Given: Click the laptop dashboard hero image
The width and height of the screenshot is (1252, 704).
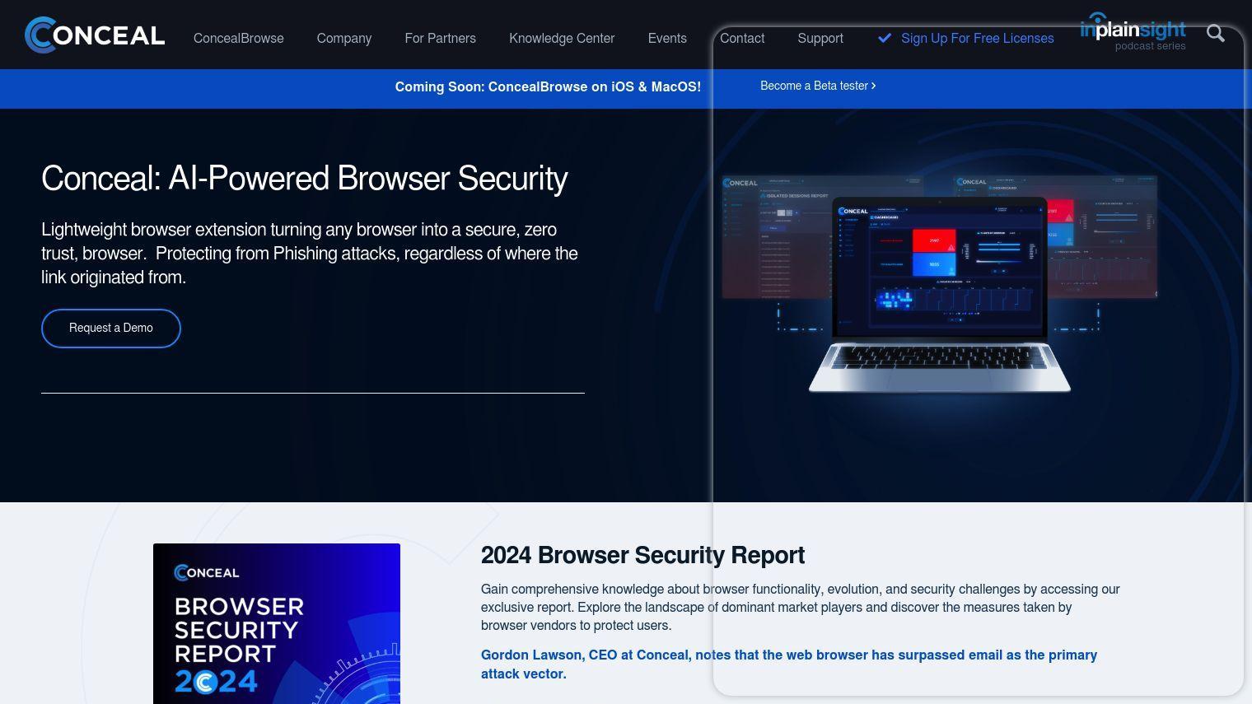Looking at the screenshot, I should (x=940, y=284).
